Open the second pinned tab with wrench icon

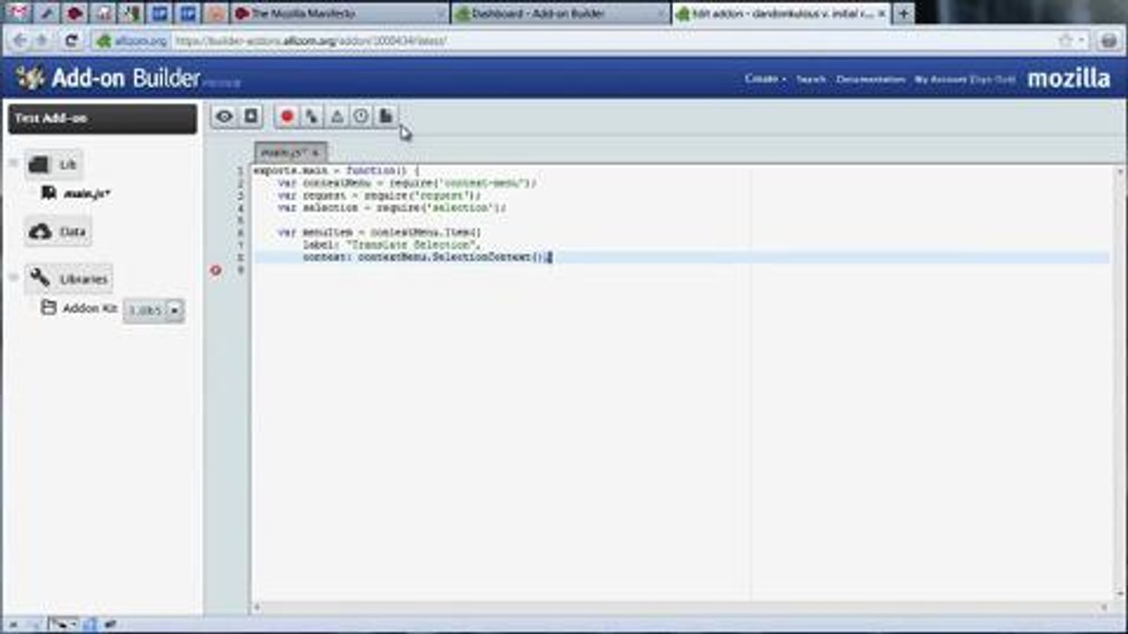46,13
